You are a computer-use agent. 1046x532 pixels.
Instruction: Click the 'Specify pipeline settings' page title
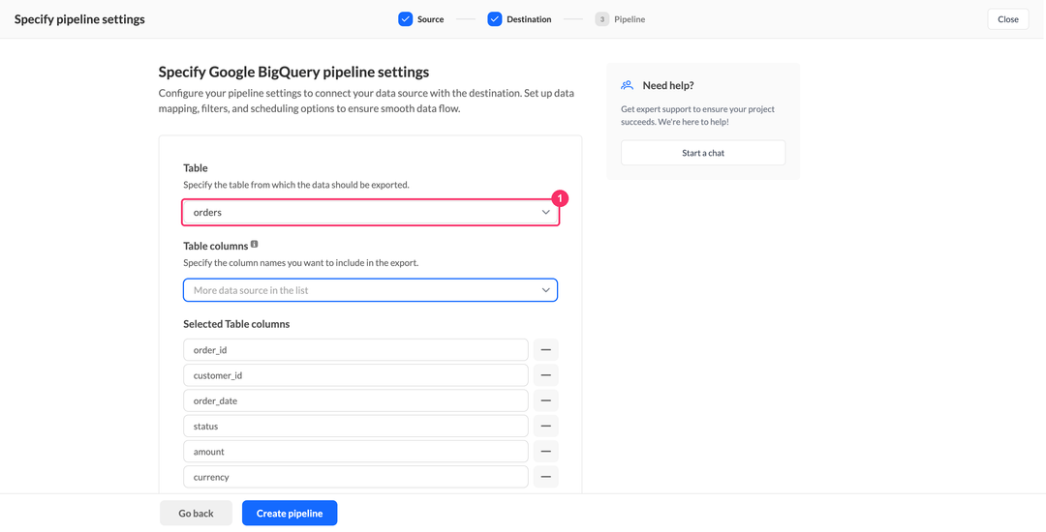coord(79,19)
